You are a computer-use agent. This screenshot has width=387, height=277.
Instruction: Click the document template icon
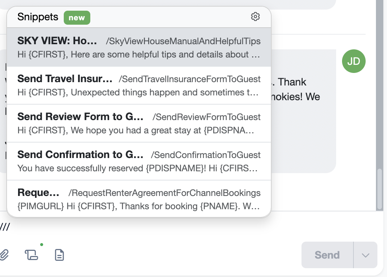(x=59, y=255)
